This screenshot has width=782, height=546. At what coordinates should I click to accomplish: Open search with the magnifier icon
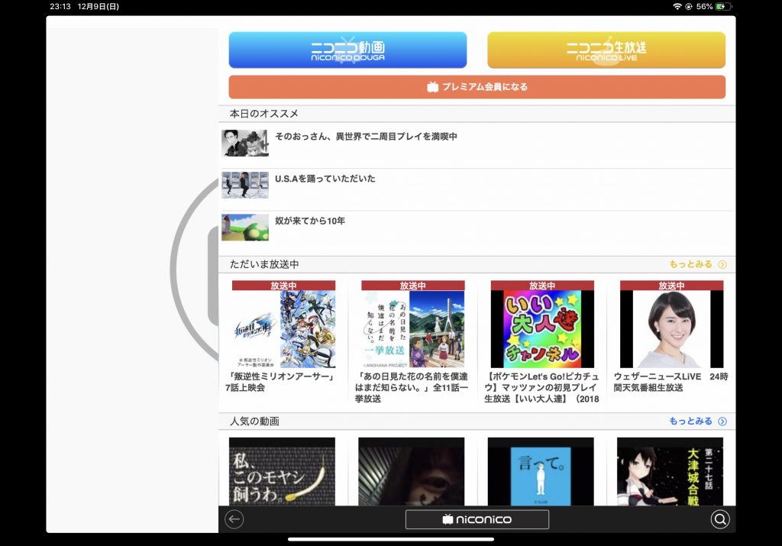click(719, 519)
